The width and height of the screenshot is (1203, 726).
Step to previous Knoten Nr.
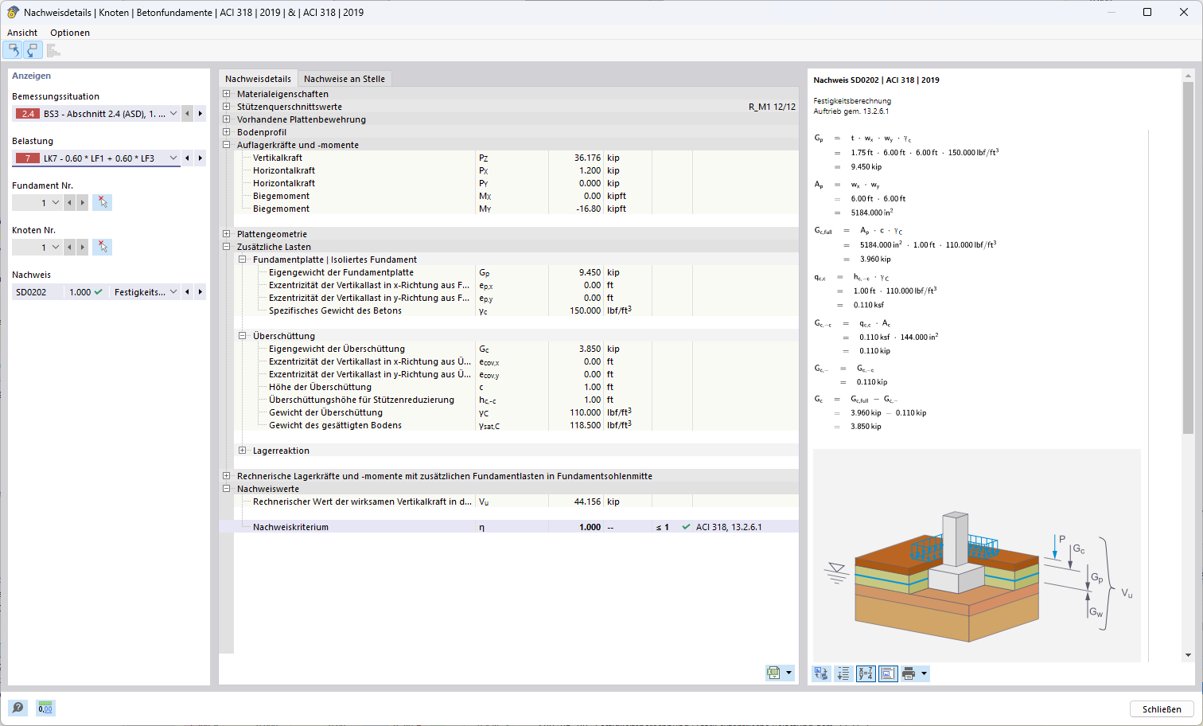click(x=69, y=248)
